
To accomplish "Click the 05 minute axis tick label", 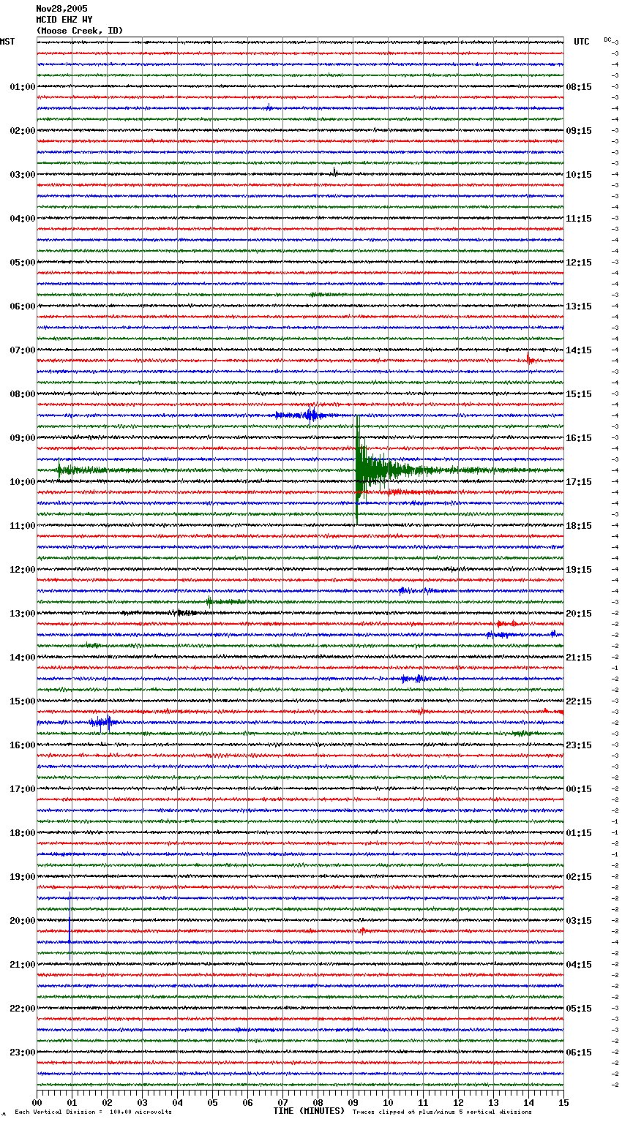I will [212, 1102].
